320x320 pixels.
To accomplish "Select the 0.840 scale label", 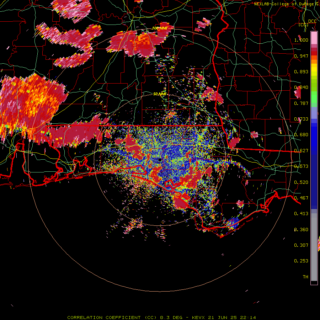I will click(301, 87).
